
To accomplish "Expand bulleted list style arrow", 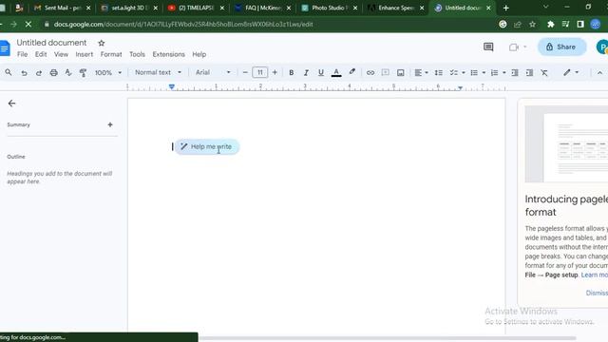I will (484, 72).
